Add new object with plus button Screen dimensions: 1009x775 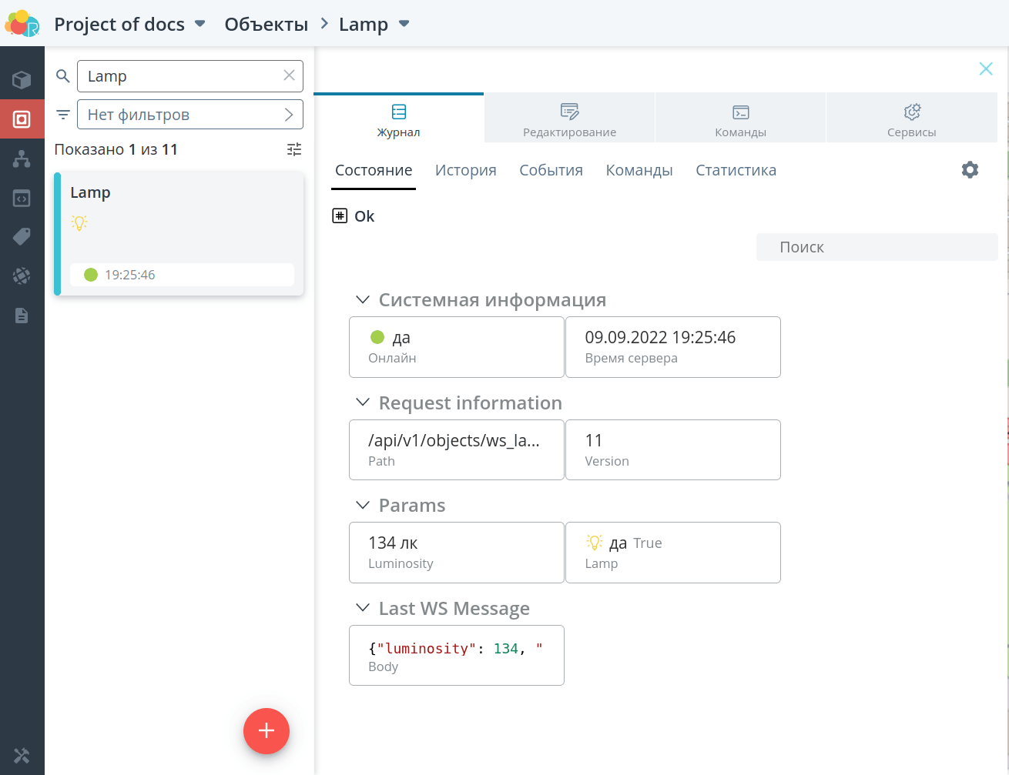click(266, 731)
